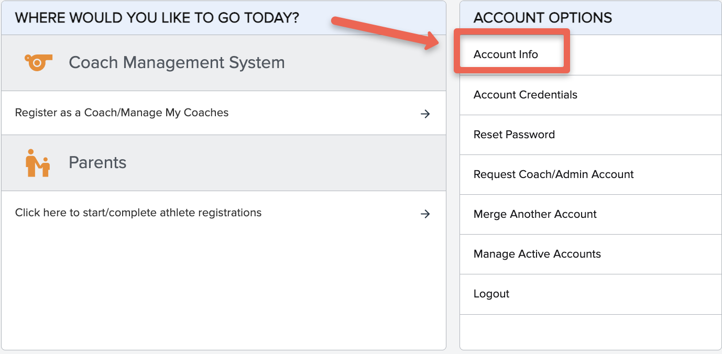Start athlete registrations via the Click here link

click(x=138, y=213)
